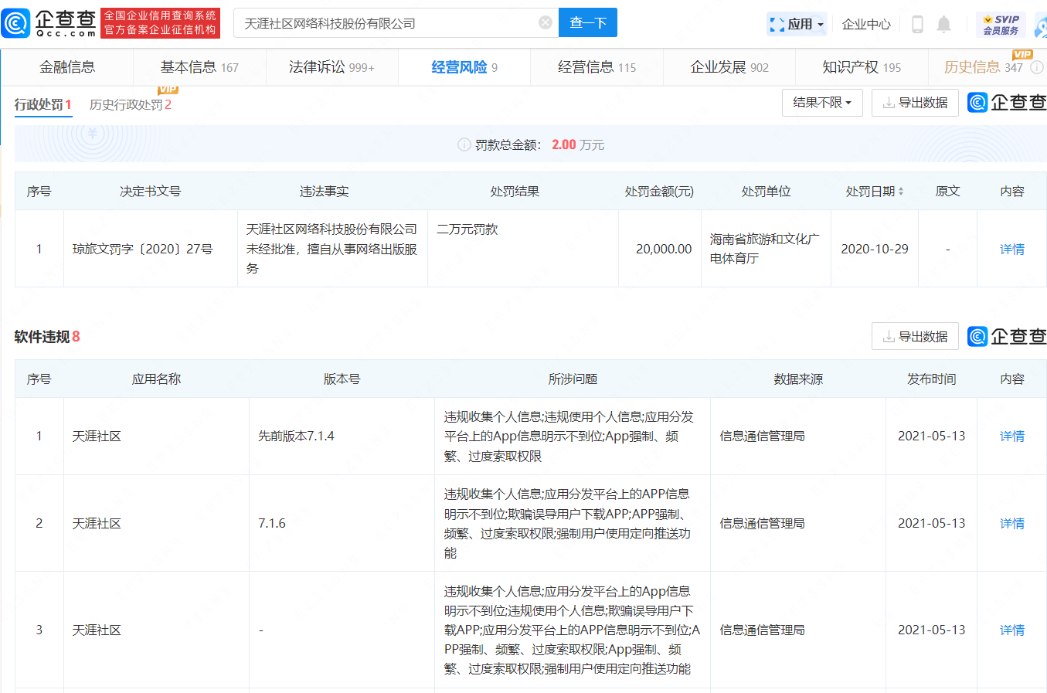
Task: Click the 企查查 logo at top left
Action: (x=49, y=23)
